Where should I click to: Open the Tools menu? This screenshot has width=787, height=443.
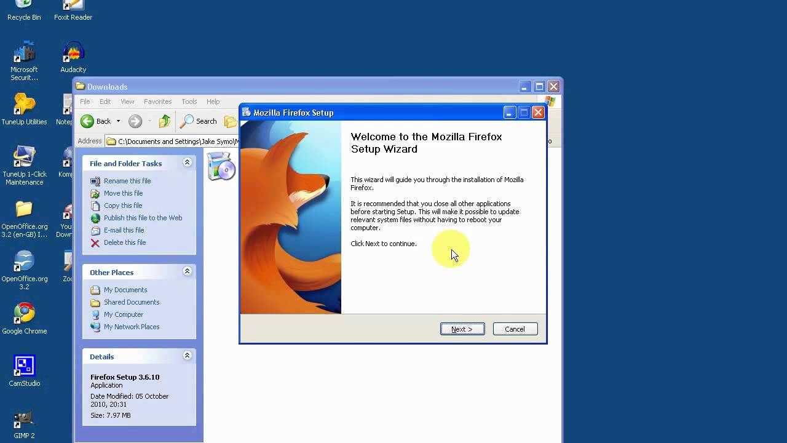click(189, 102)
